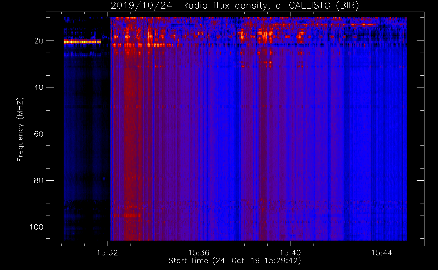Click the bright yellow emission band near 20 MHz
The width and height of the screenshot is (438, 270).
(x=82, y=42)
